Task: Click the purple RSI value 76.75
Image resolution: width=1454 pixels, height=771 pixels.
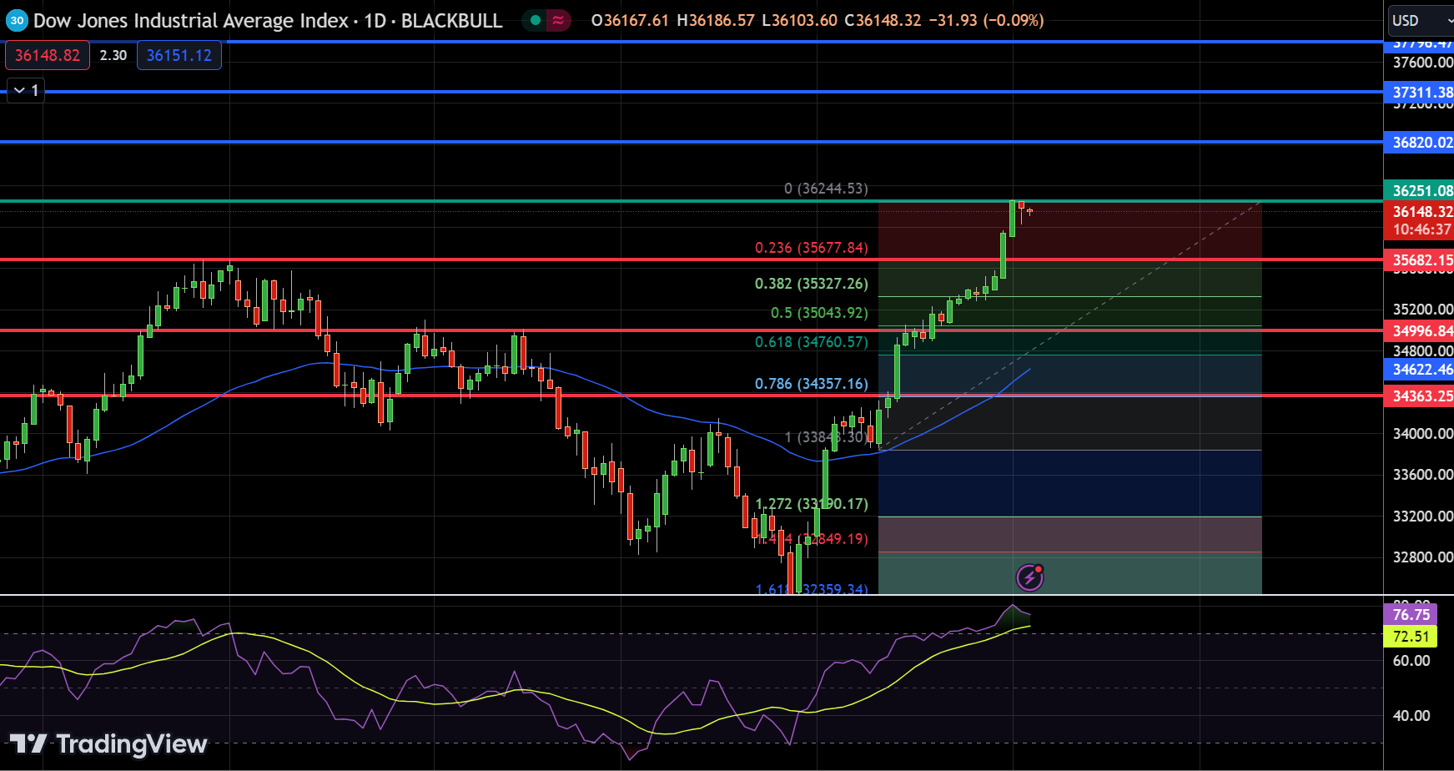Action: point(1411,615)
